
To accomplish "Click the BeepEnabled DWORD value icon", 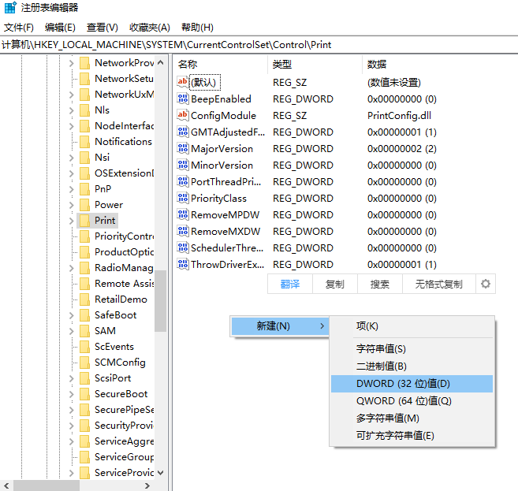I will click(x=183, y=99).
